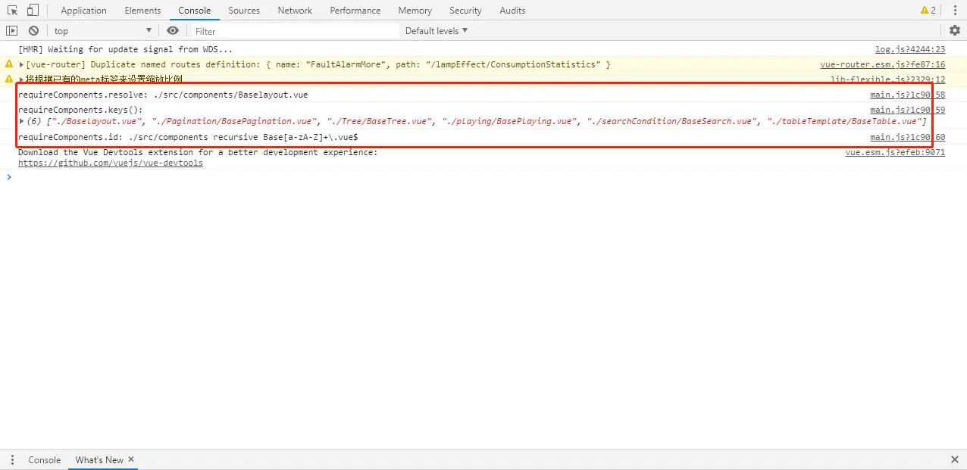Select the What's New drawer tab
The image size is (967, 470).
click(99, 460)
